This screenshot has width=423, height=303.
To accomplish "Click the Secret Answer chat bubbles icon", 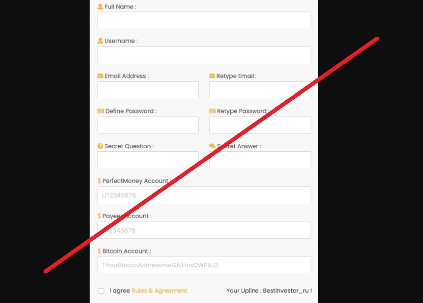I will 212,146.
